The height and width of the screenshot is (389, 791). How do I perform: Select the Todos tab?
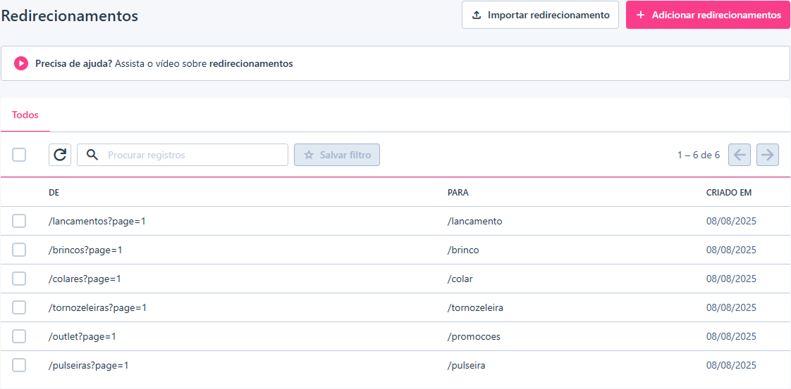coord(25,115)
